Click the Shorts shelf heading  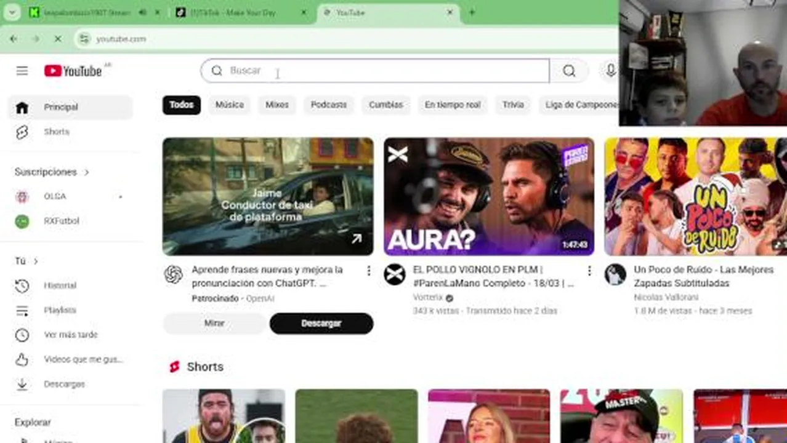[x=205, y=367]
